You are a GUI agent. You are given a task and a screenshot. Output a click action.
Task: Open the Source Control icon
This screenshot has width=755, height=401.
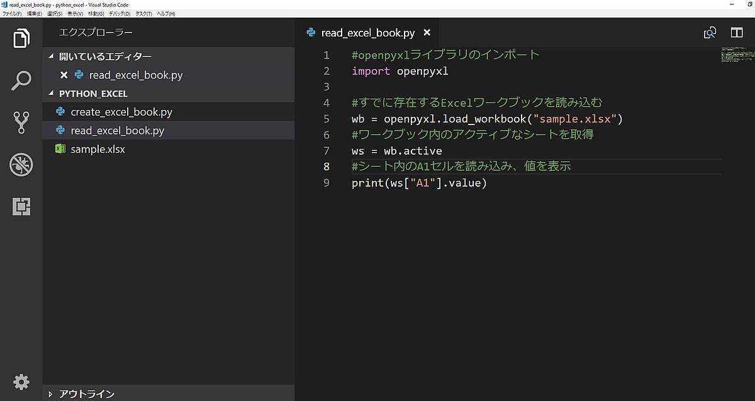coord(21,123)
